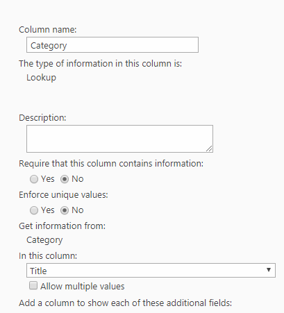Viewport: 284px width, 313px height.
Task: Click the dropdown arrow of the Title combo box
Action: (x=269, y=270)
